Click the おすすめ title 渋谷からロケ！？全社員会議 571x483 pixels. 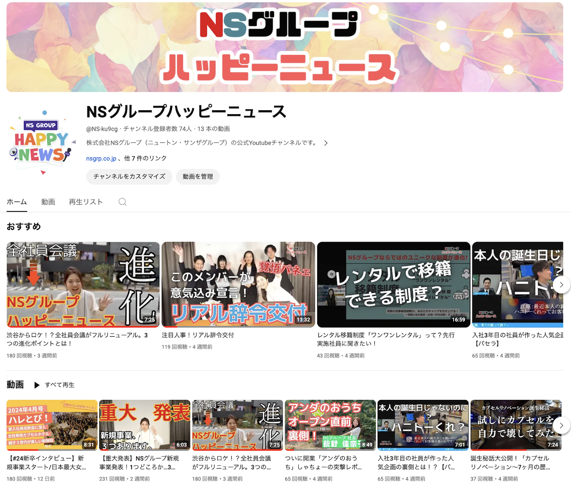click(77, 340)
